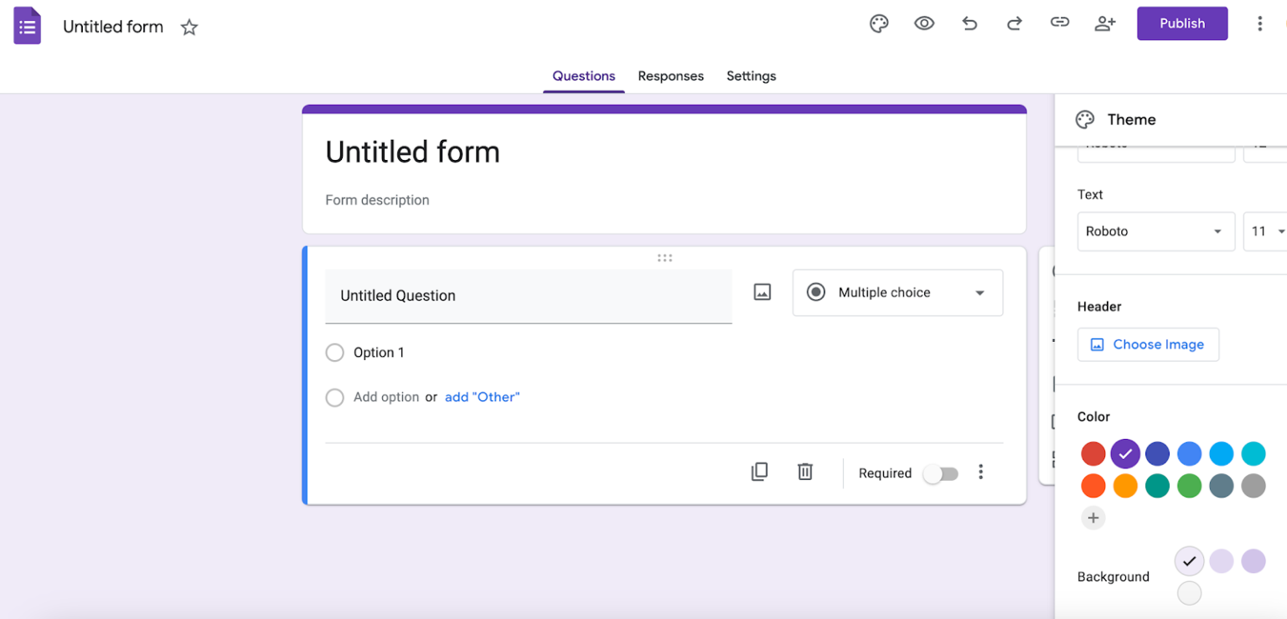1287x619 pixels.
Task: Select the middle lavender background swatch
Action: (1221, 561)
